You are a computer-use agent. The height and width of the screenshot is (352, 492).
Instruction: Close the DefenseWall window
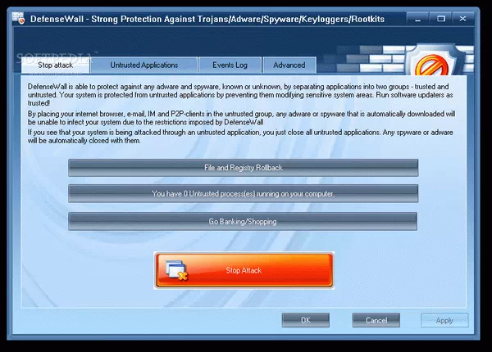tap(462, 19)
